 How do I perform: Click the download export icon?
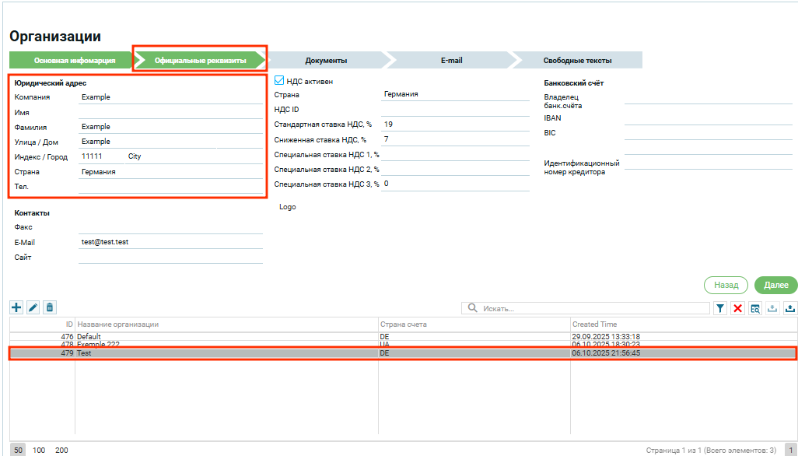(x=790, y=309)
